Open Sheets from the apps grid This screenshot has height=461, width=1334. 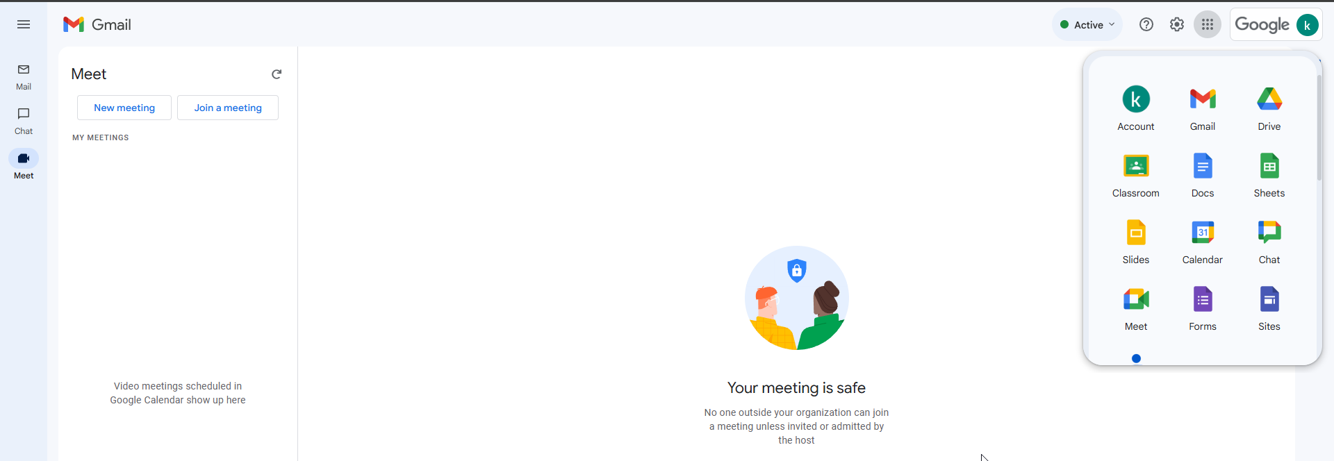[1269, 175]
